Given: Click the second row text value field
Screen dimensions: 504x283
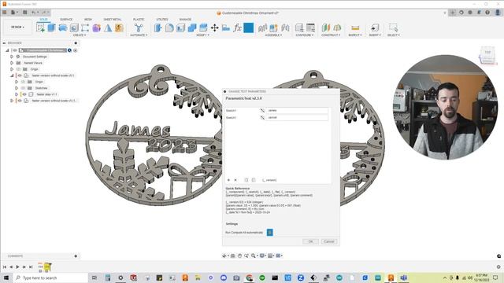Looking at the screenshot, I should (298, 118).
